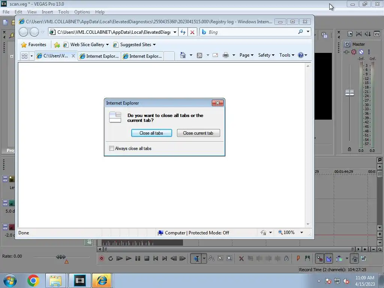The height and width of the screenshot is (288, 384).
Task: Click the Read Mail icon in IE
Action: coord(215,55)
